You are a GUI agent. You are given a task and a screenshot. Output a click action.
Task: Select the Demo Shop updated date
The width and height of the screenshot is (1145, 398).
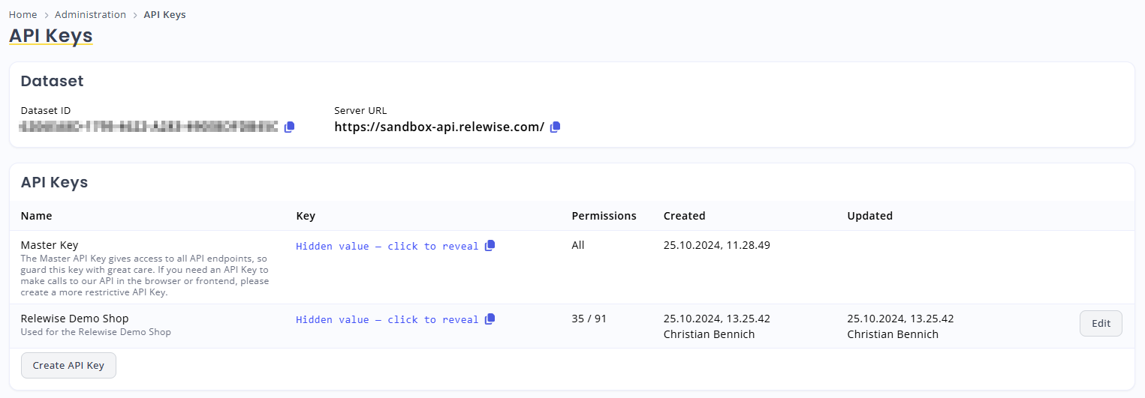900,319
